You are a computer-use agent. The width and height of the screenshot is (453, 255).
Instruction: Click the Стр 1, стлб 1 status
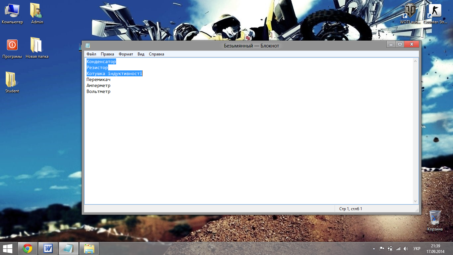click(351, 209)
